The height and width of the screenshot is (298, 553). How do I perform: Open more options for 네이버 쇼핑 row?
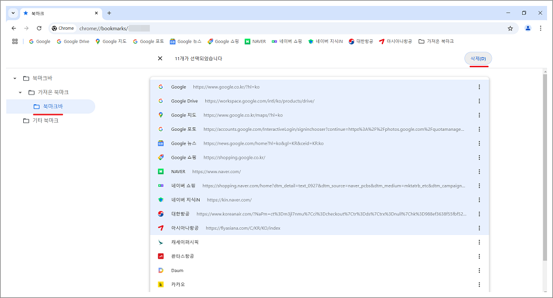[479, 186]
